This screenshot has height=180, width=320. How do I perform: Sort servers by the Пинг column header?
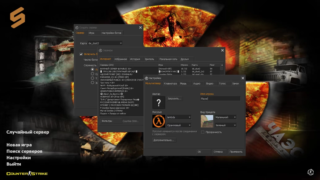[x=215, y=65]
